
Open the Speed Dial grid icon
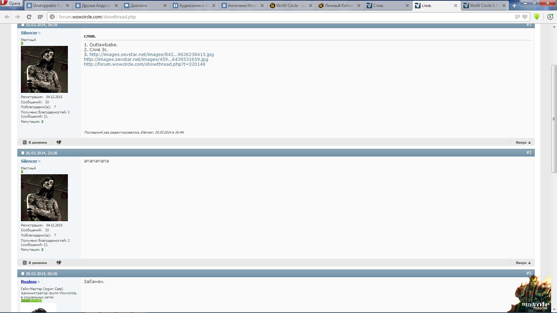click(x=40, y=17)
